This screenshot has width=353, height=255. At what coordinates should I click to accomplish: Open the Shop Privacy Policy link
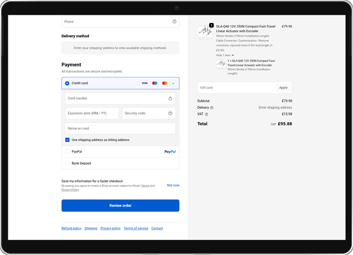70,190
